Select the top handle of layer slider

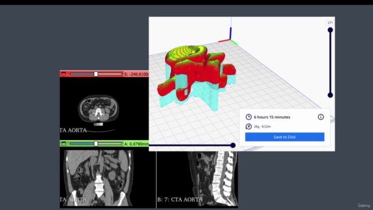point(330,30)
